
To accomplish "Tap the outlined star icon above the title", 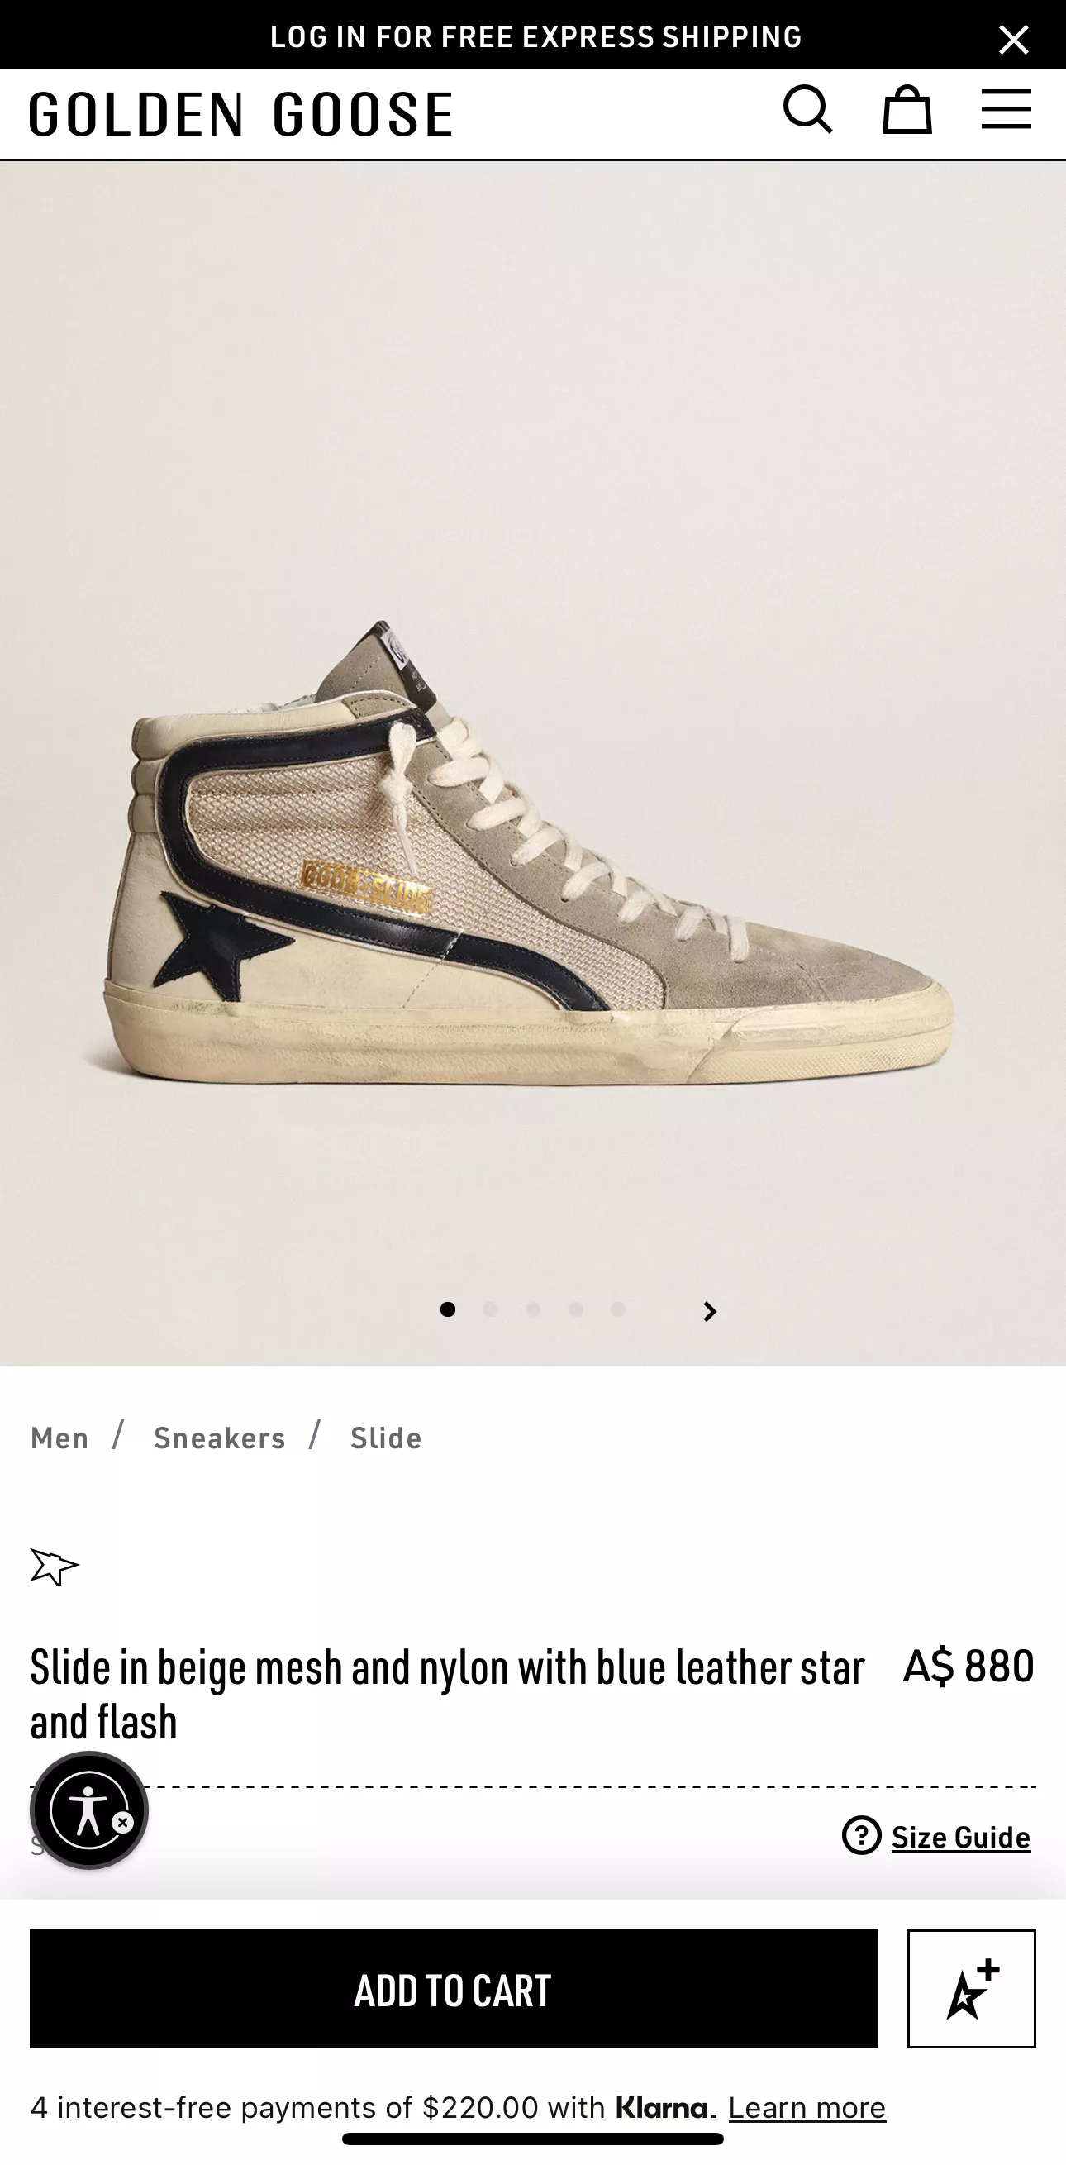I will click(55, 1567).
